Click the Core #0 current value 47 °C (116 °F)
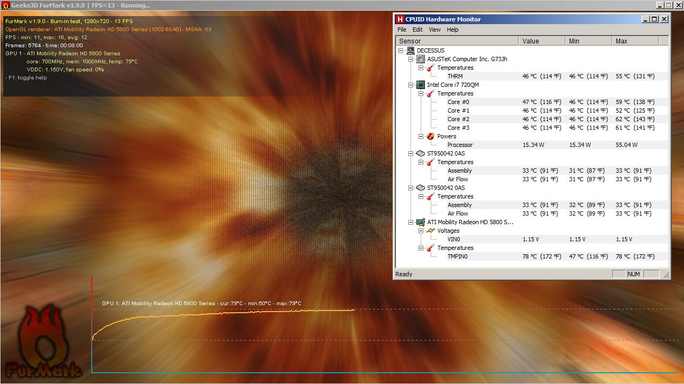 tap(542, 102)
